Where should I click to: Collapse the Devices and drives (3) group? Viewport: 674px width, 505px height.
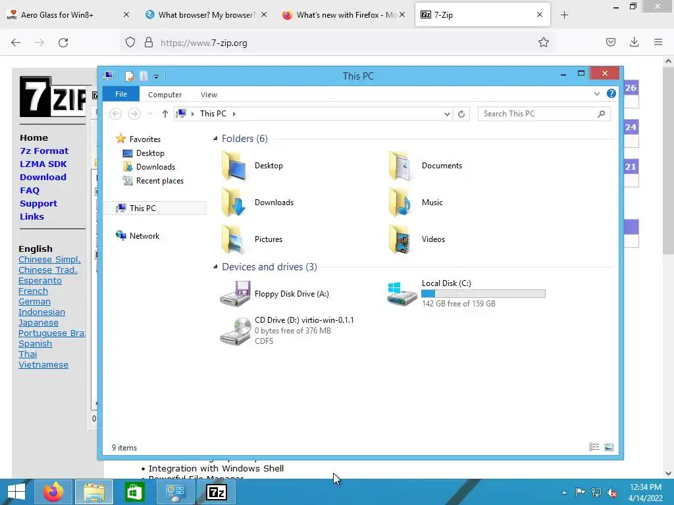coord(215,267)
